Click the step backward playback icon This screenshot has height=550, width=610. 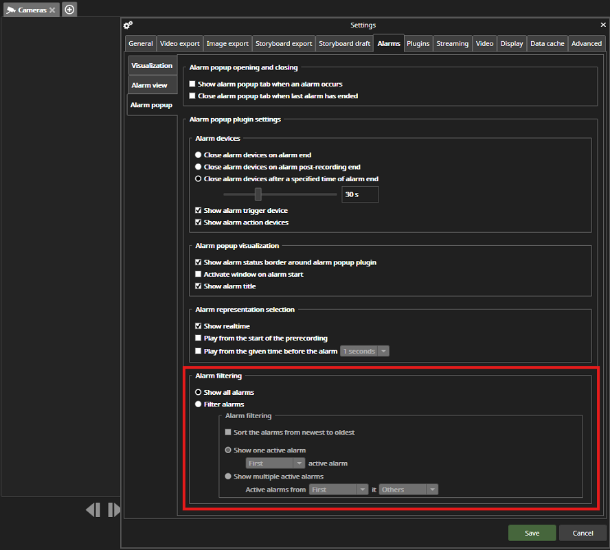click(93, 509)
